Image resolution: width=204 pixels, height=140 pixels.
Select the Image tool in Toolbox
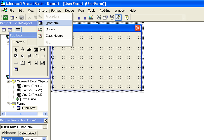[43, 63]
